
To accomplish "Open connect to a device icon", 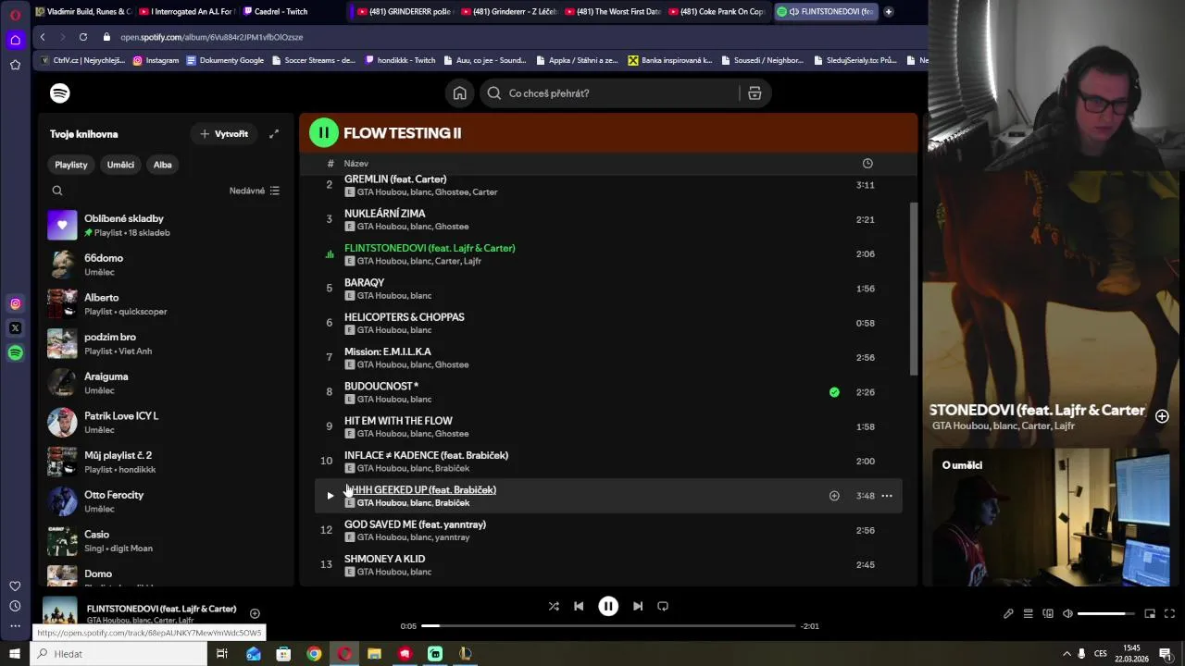I will tap(1048, 613).
